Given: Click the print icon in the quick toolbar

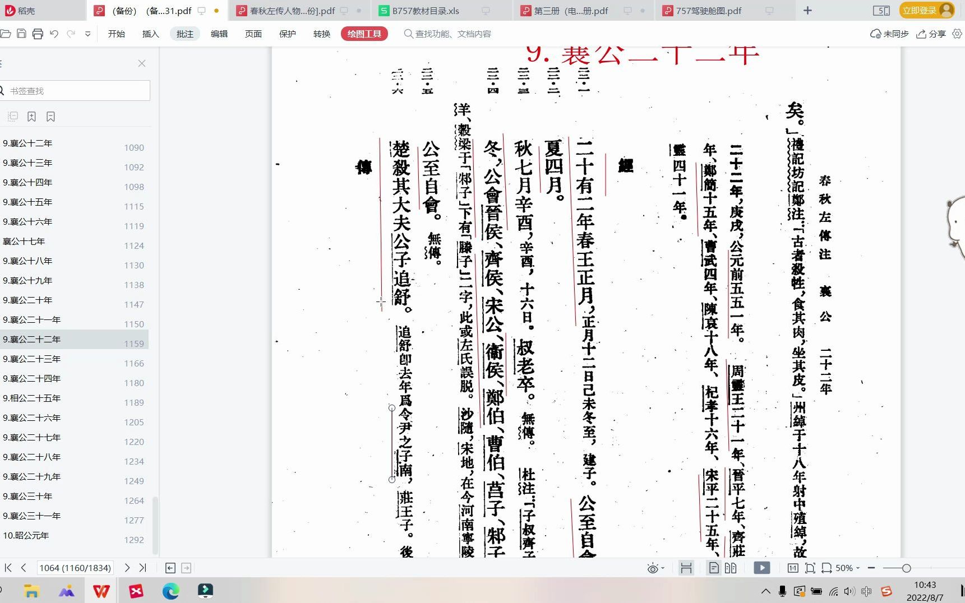Looking at the screenshot, I should pyautogui.click(x=38, y=34).
